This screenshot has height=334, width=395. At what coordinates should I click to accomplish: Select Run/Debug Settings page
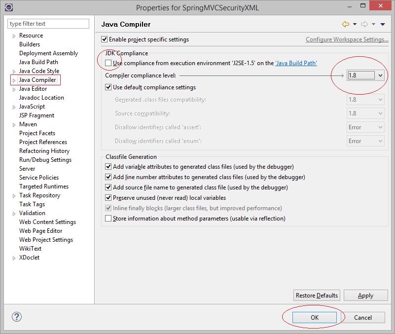45,160
